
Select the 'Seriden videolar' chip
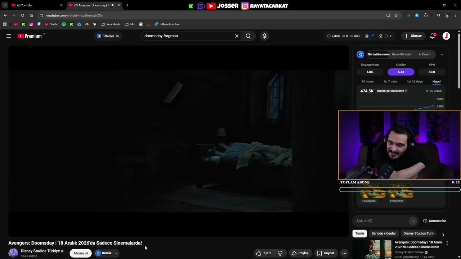click(x=384, y=233)
